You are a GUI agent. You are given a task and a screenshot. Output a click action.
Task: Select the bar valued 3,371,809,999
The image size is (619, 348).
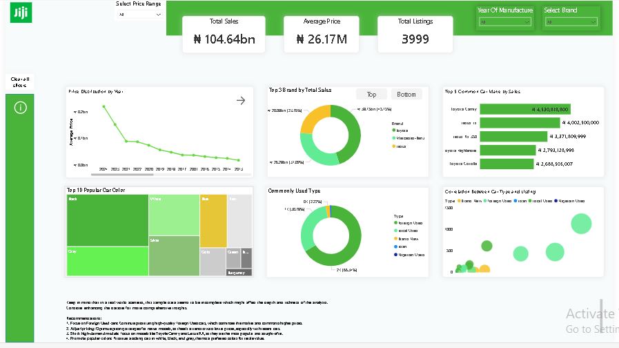[x=513, y=137]
